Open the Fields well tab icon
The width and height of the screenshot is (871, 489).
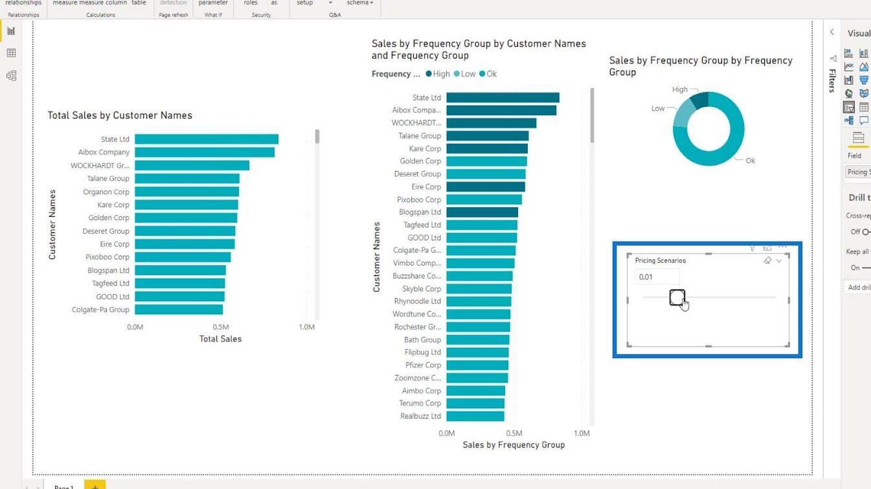point(858,138)
